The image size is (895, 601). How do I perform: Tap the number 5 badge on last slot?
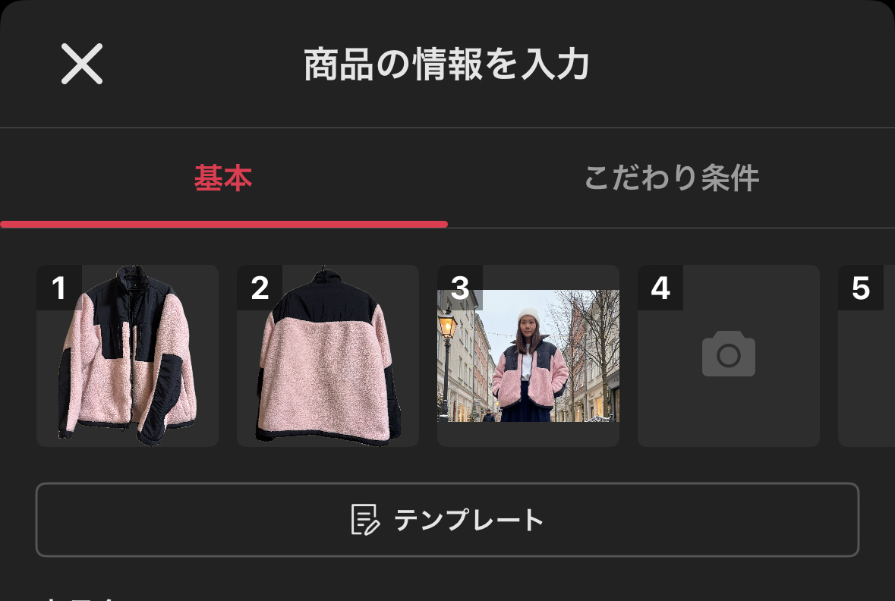861,288
